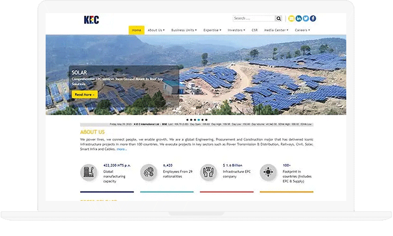The height and width of the screenshot is (236, 393).
Task: Expand the Expertise dropdown menu
Action: (x=212, y=30)
